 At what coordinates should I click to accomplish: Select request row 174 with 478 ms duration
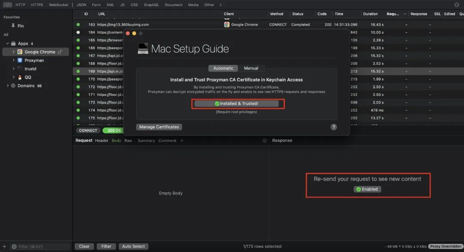(x=268, y=110)
